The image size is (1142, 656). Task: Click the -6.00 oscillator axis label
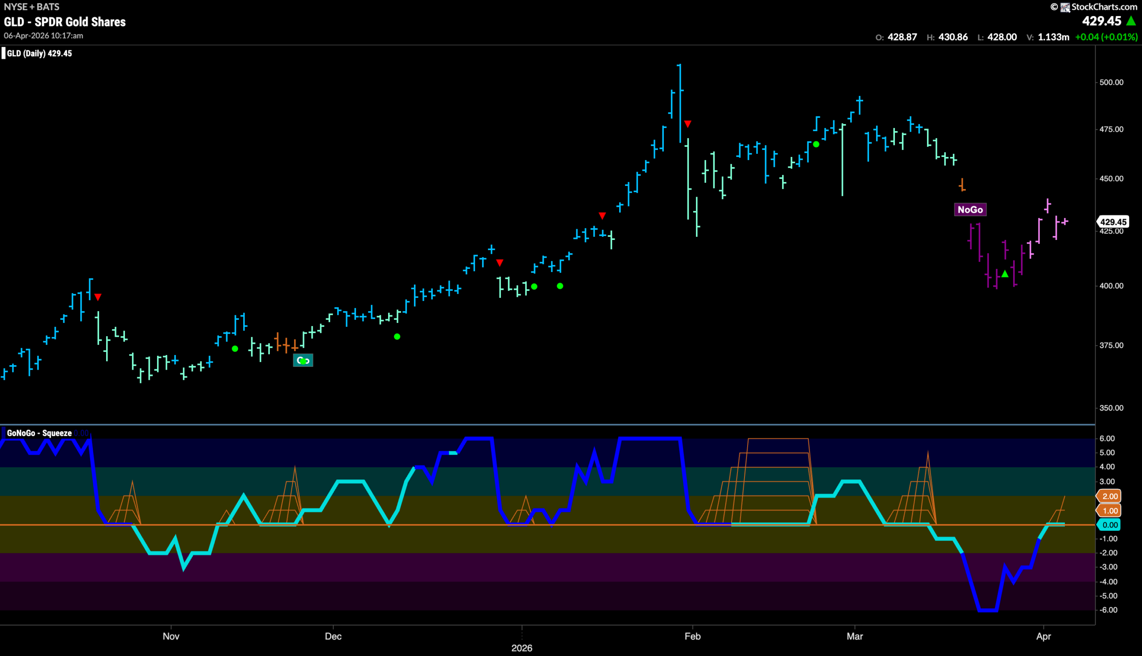click(1109, 610)
